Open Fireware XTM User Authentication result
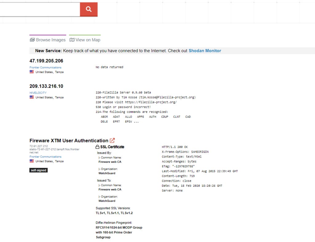Viewport: 315px width, 242px height. (x=69, y=141)
